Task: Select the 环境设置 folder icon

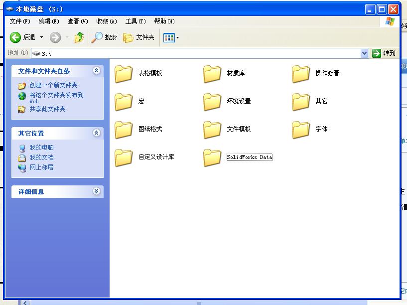Action: [212, 102]
